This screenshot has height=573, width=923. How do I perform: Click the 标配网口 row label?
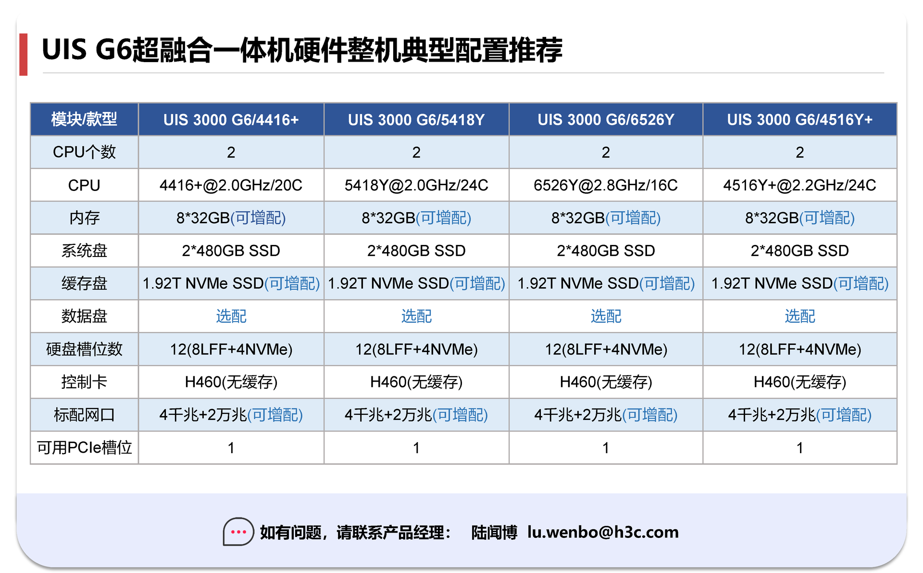[x=84, y=415]
